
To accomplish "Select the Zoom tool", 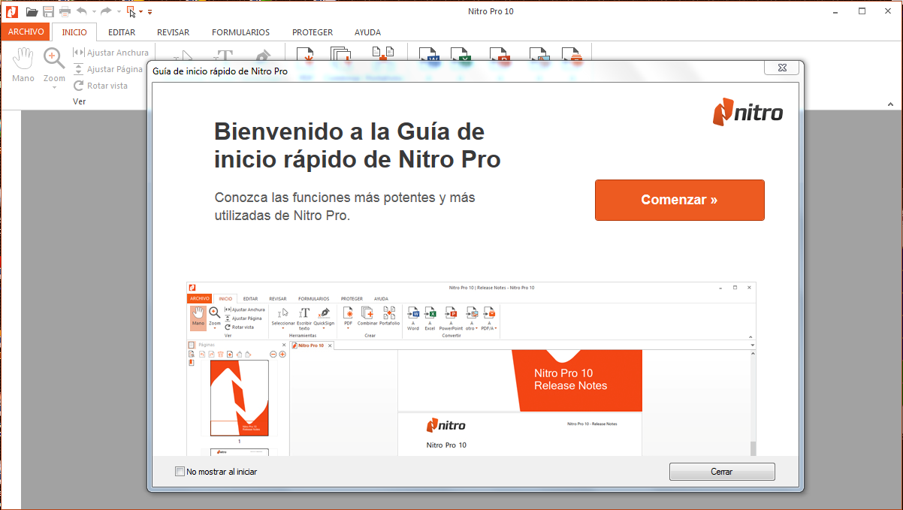I will [53, 60].
